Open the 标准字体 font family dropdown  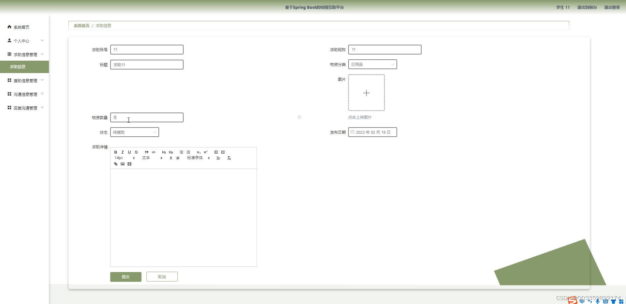[198, 158]
